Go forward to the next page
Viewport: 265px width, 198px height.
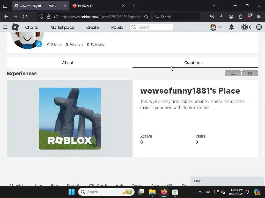pos(16,16)
